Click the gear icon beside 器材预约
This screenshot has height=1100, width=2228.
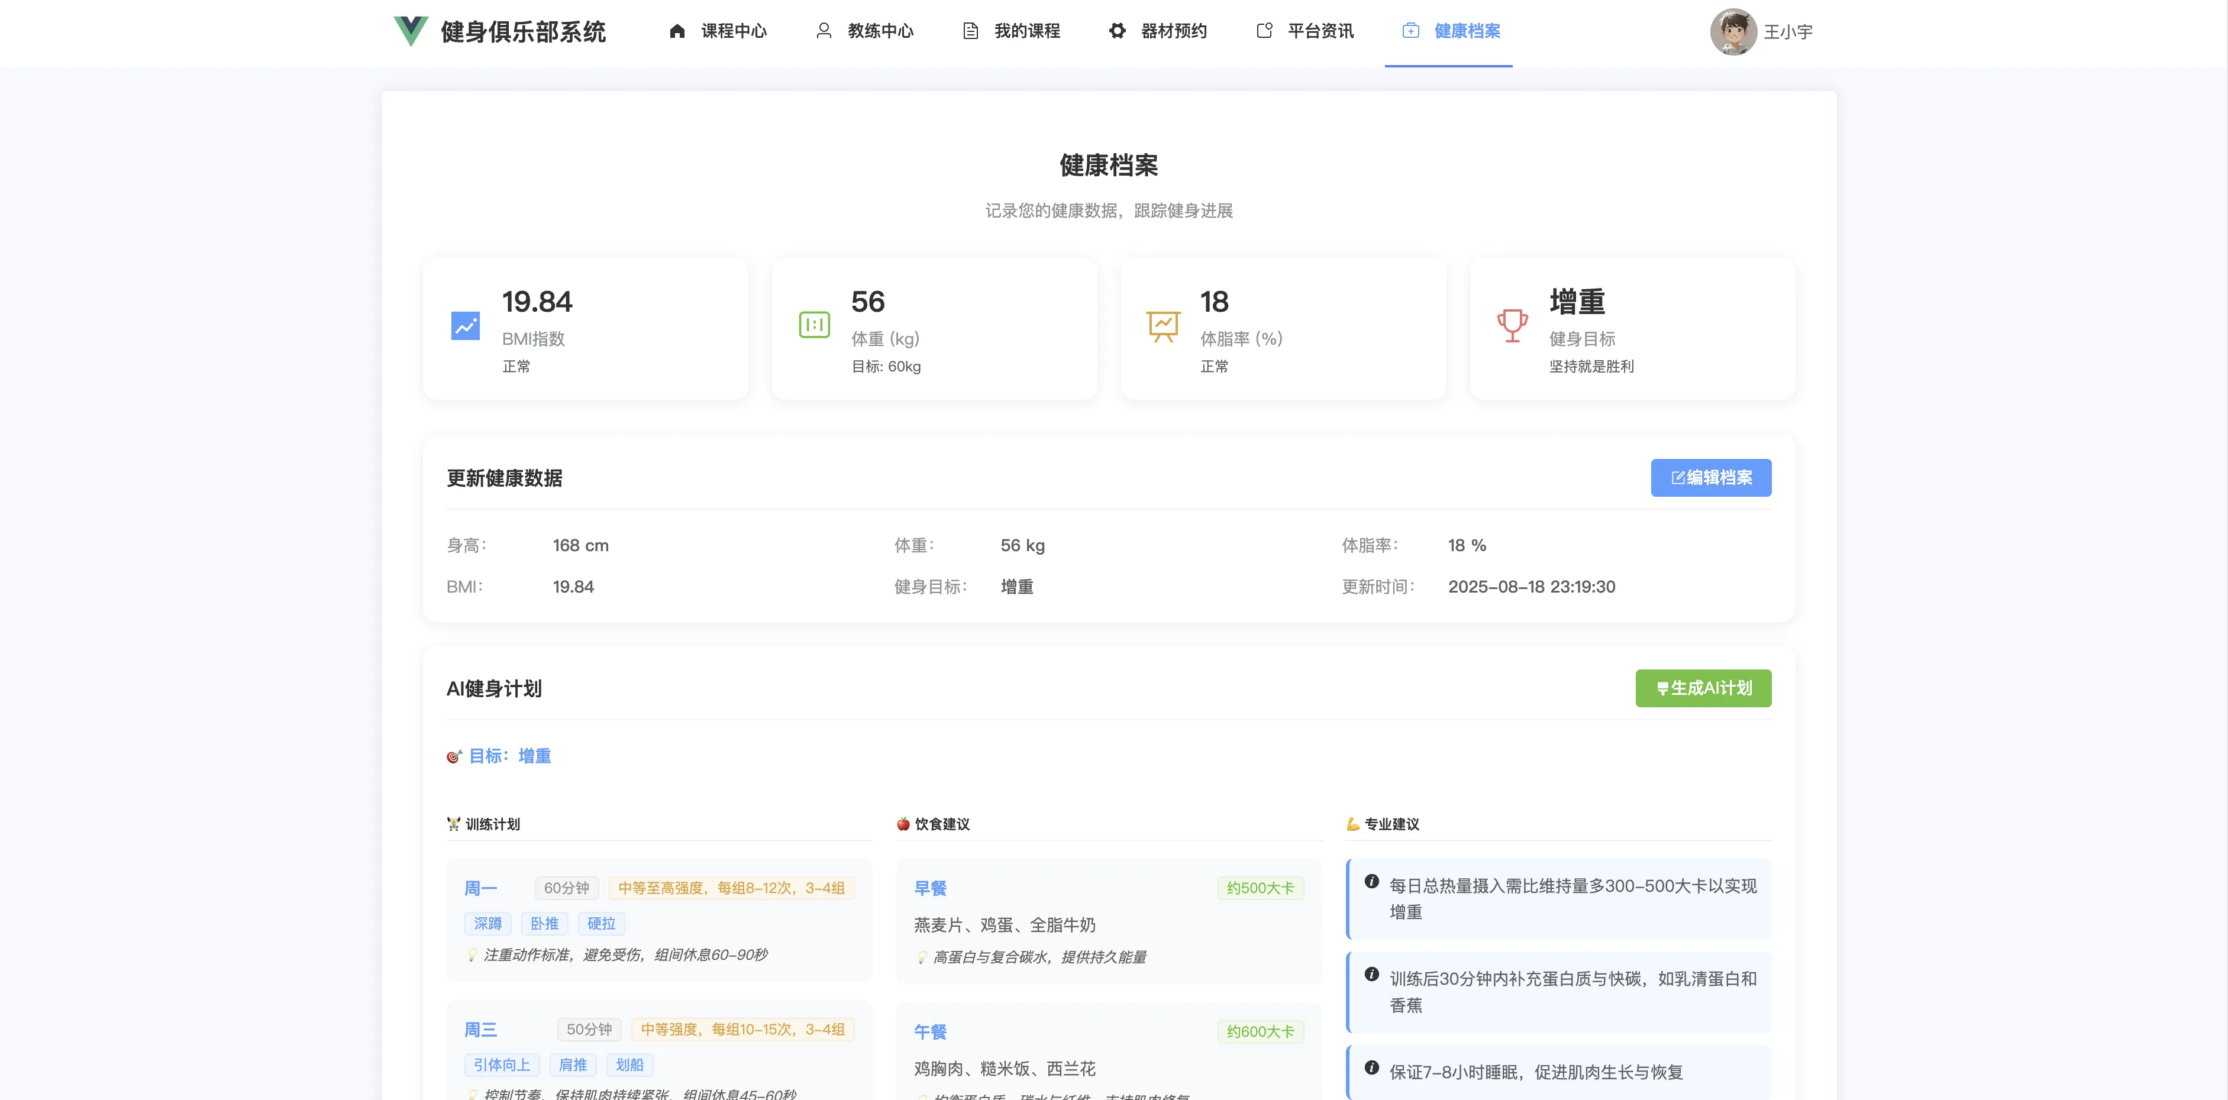pyautogui.click(x=1116, y=31)
